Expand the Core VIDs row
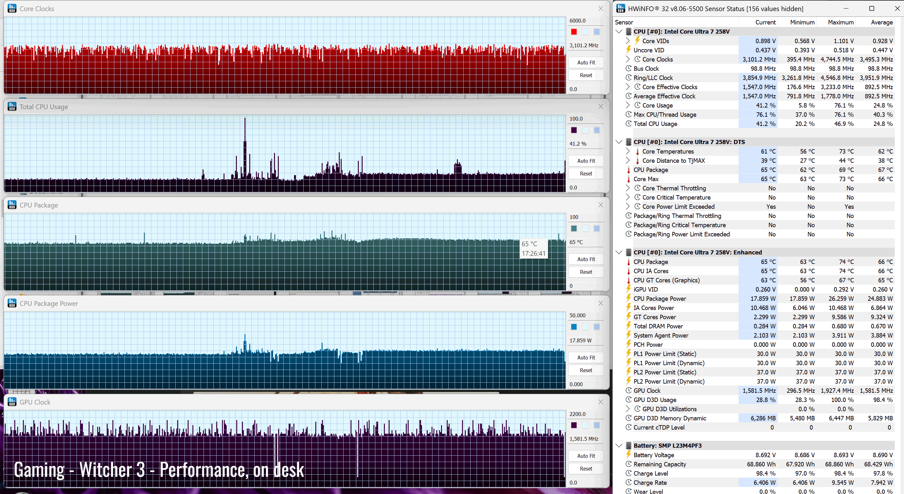The width and height of the screenshot is (904, 494). pyautogui.click(x=628, y=41)
